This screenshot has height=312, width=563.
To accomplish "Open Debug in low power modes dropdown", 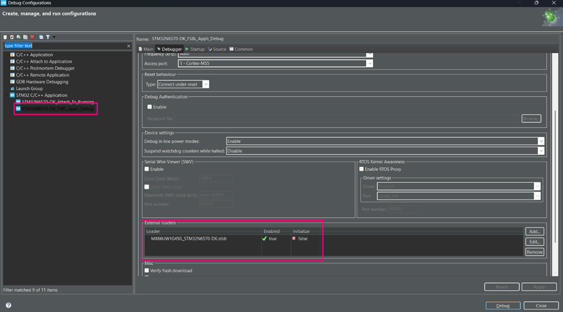I will pyautogui.click(x=540, y=141).
